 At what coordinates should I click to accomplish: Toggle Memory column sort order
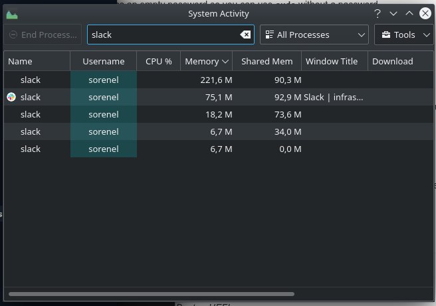(x=206, y=61)
